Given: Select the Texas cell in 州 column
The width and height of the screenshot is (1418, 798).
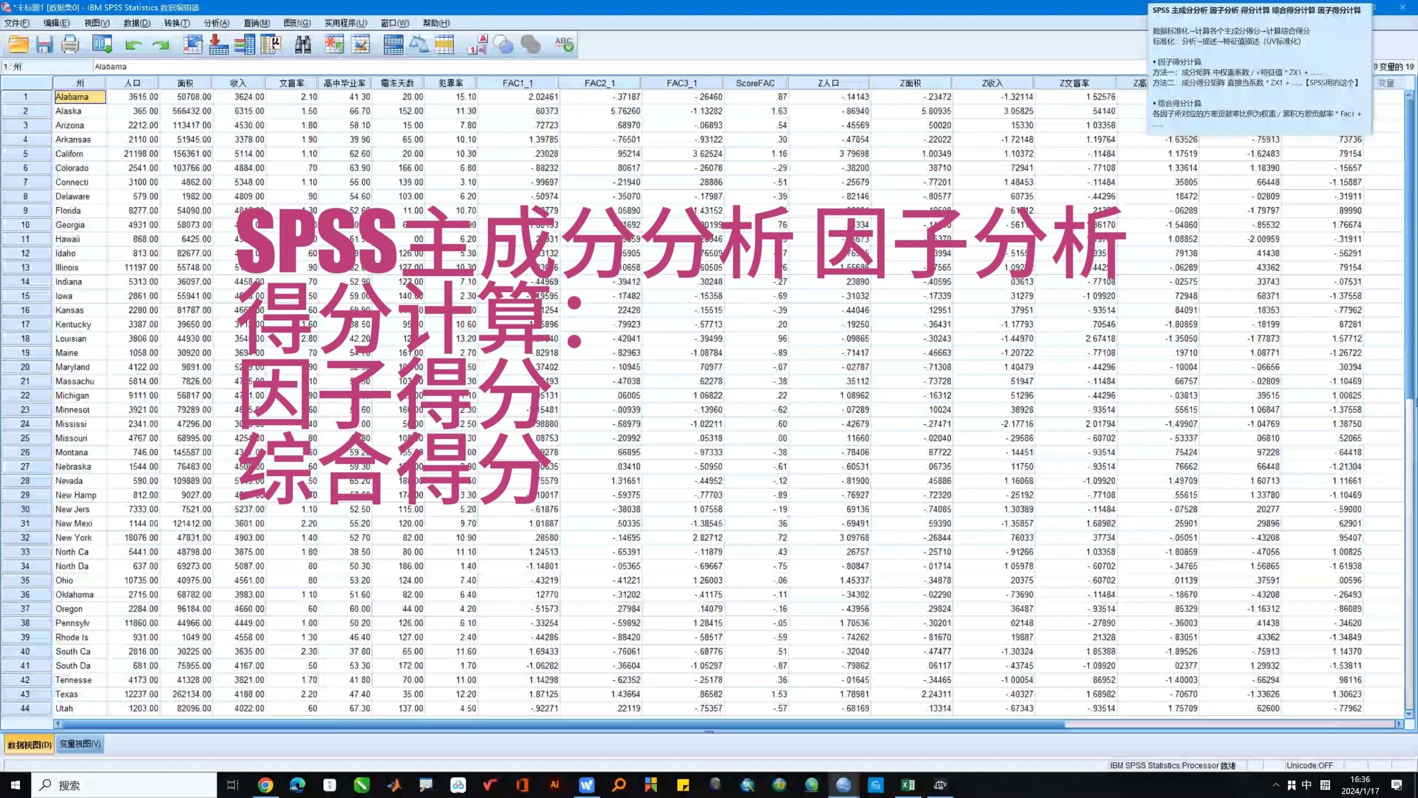Looking at the screenshot, I should point(80,694).
